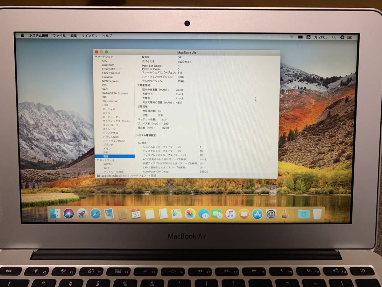Click 充放電回数 value 59
382x287 pixels.
[159, 111]
